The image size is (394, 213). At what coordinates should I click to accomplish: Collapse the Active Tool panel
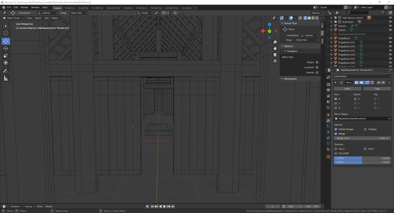pyautogui.click(x=282, y=23)
